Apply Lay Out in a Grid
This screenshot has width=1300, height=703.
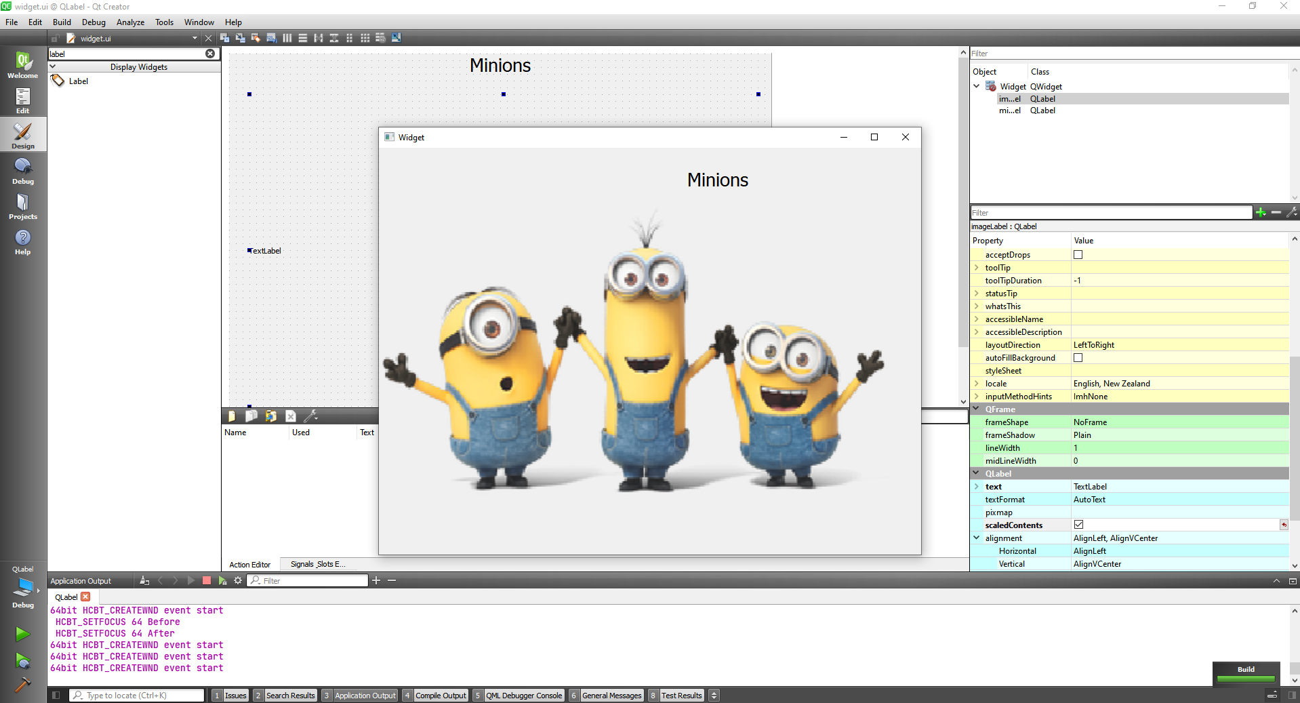pyautogui.click(x=365, y=38)
